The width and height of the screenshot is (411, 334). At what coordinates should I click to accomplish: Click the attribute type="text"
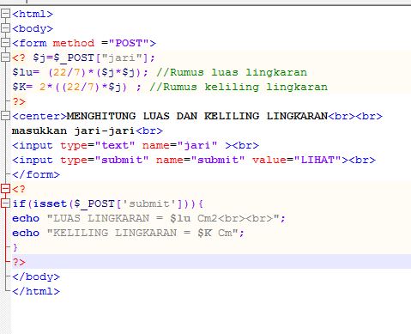tap(98, 145)
